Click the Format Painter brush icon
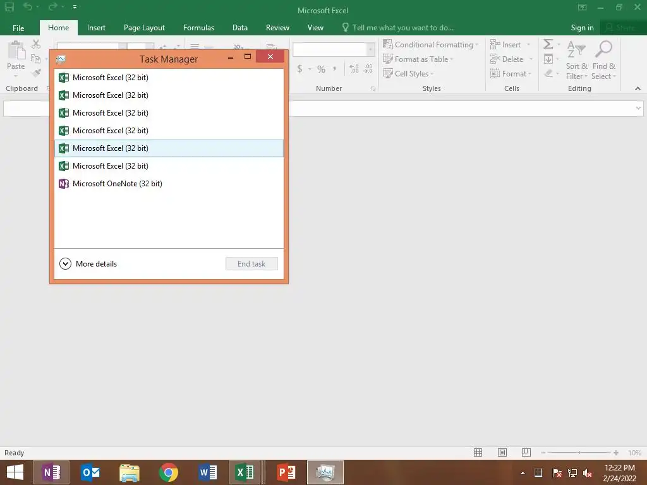This screenshot has width=647, height=485. point(36,73)
